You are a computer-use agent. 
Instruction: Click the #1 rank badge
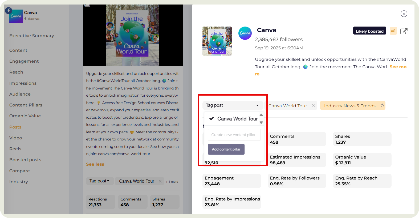click(393, 31)
